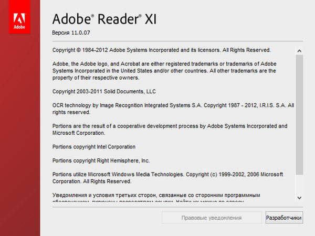This screenshot has height=236, width=315.
Task: Click the Solid Documents copyright line
Action: (104, 91)
